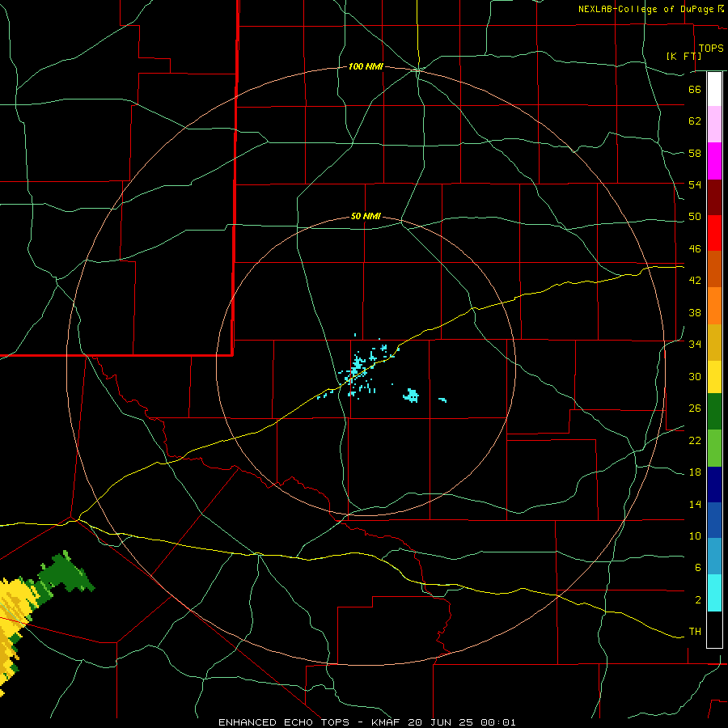This screenshot has height=728, width=728.
Task: Click the 'TH' legend label
Action: (x=695, y=631)
